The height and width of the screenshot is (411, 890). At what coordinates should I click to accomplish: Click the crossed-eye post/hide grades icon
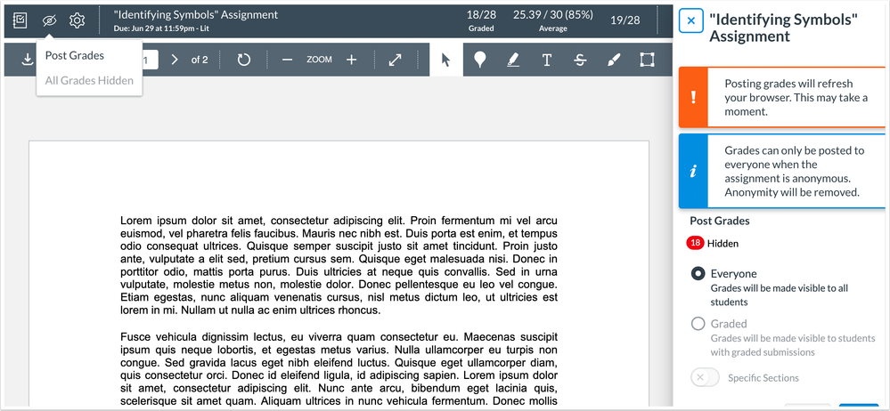pos(49,21)
